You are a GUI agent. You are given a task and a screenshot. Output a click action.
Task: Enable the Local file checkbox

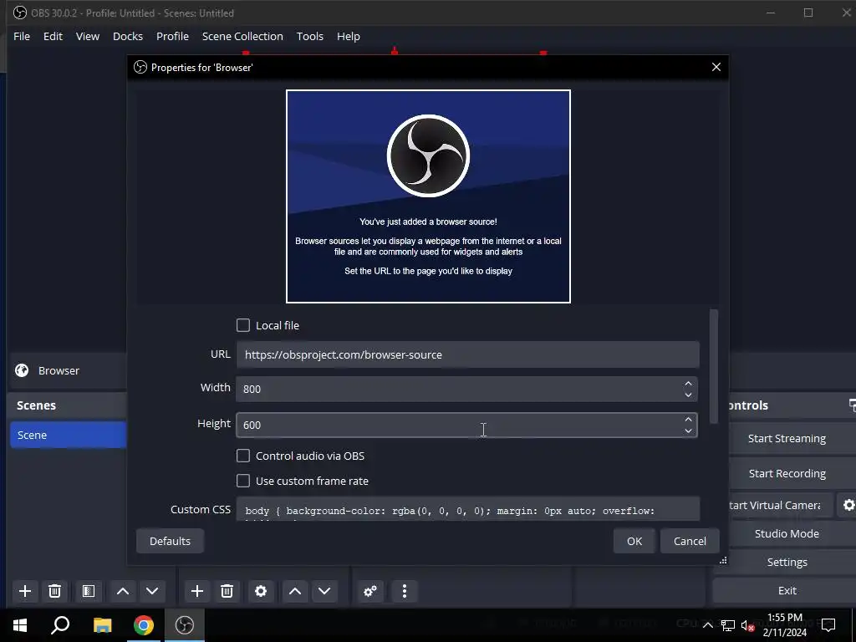coord(243,325)
